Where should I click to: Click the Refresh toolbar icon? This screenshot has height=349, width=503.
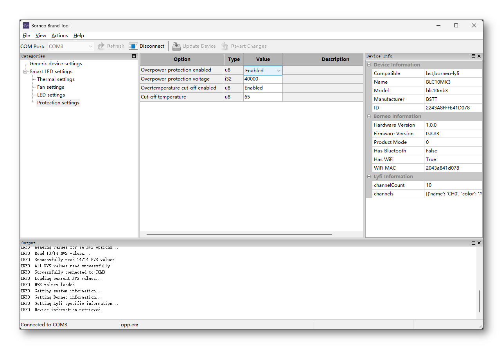point(101,46)
